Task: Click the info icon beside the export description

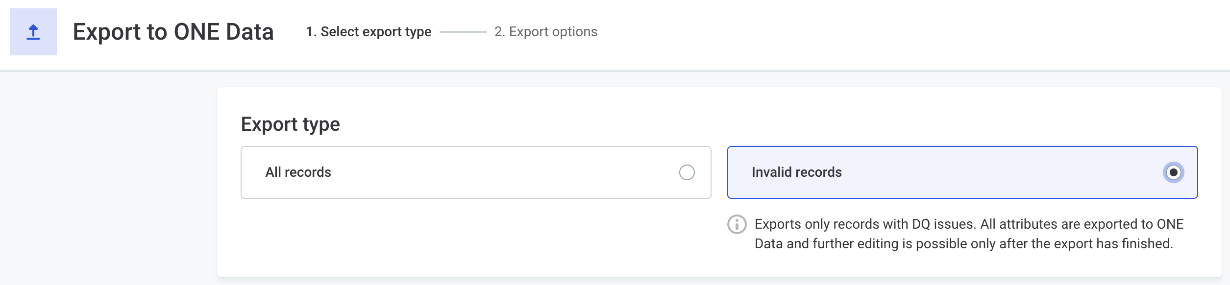Action: pyautogui.click(x=736, y=225)
